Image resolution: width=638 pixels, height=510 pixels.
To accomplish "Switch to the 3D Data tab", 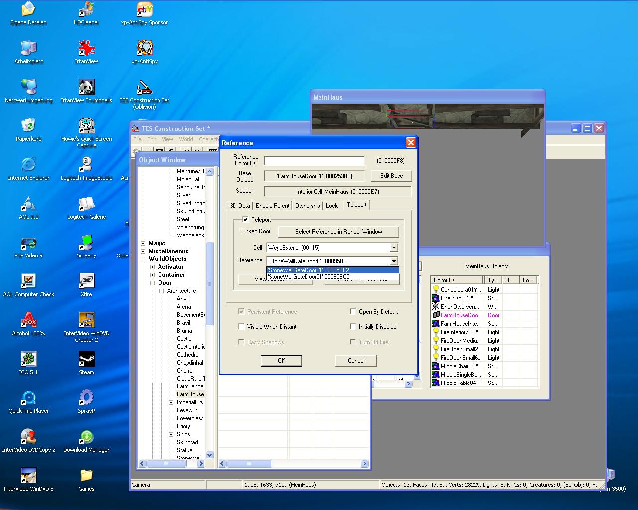I will click(x=240, y=206).
